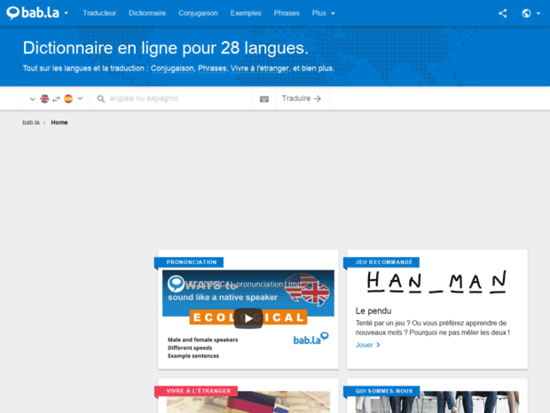Viewport: 550px width, 413px height.
Task: Follow the Jouer link
Action: [x=367, y=345]
